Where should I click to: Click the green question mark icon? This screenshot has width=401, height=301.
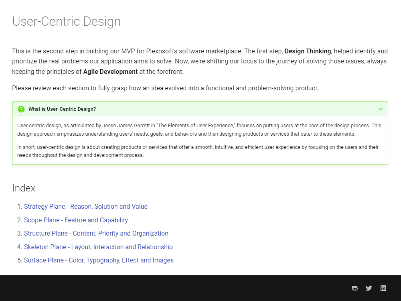[x=21, y=109]
